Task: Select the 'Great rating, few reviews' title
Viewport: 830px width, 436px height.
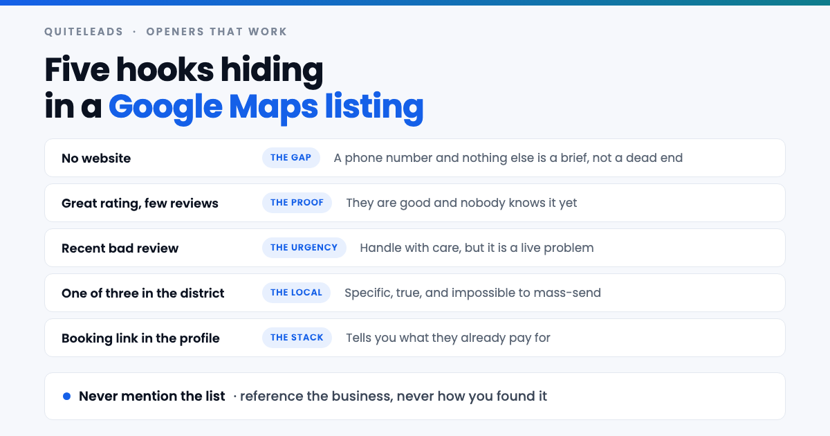Action: coord(140,203)
